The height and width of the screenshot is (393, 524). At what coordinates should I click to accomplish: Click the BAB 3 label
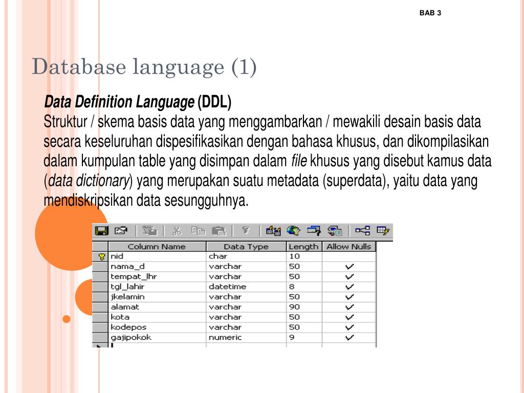(x=430, y=13)
